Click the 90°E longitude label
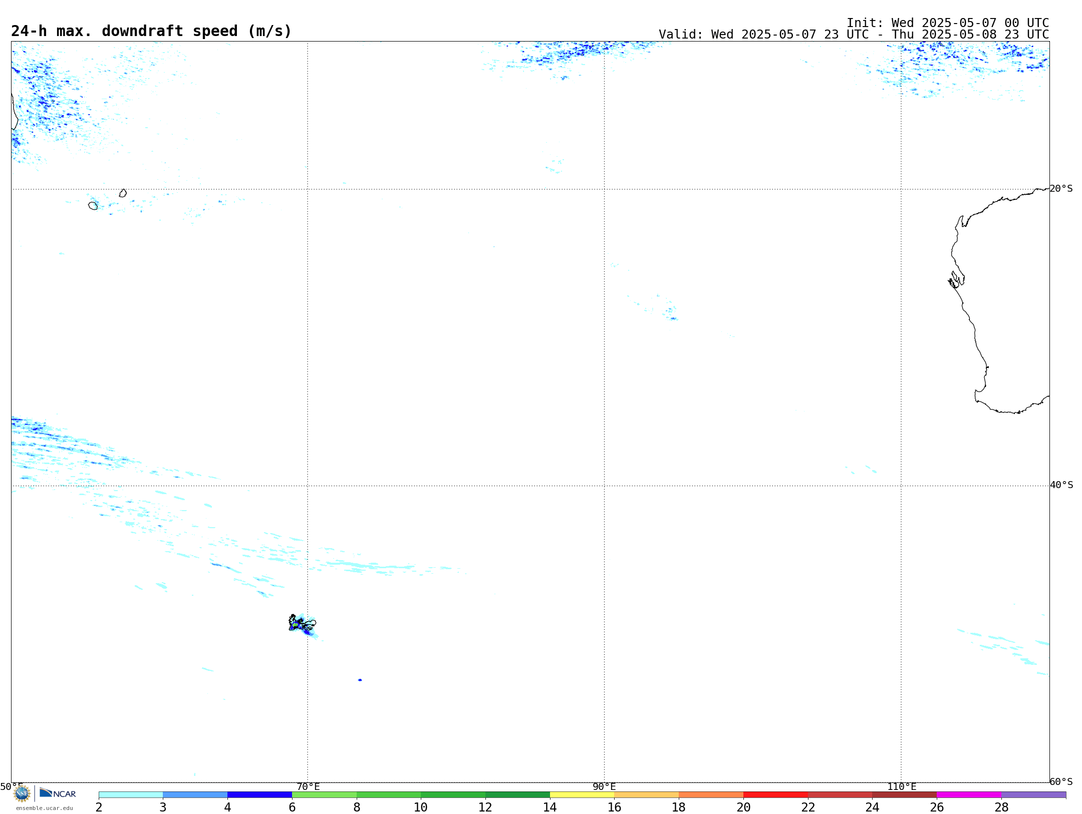The height and width of the screenshot is (814, 1082). pos(604,787)
